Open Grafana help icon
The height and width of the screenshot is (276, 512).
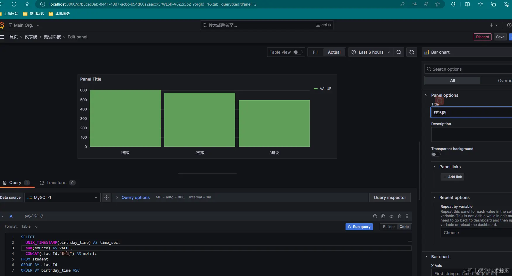tap(509, 25)
